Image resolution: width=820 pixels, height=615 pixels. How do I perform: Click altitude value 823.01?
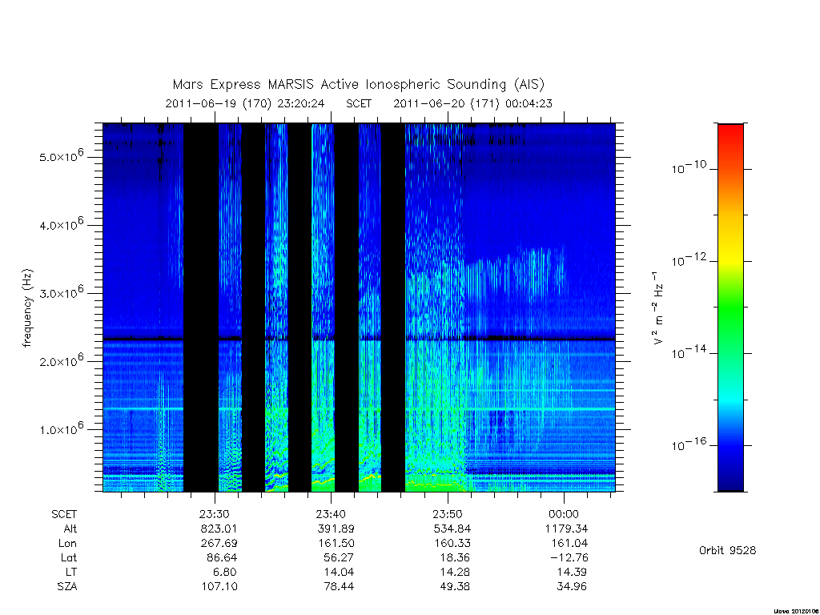coord(219,529)
